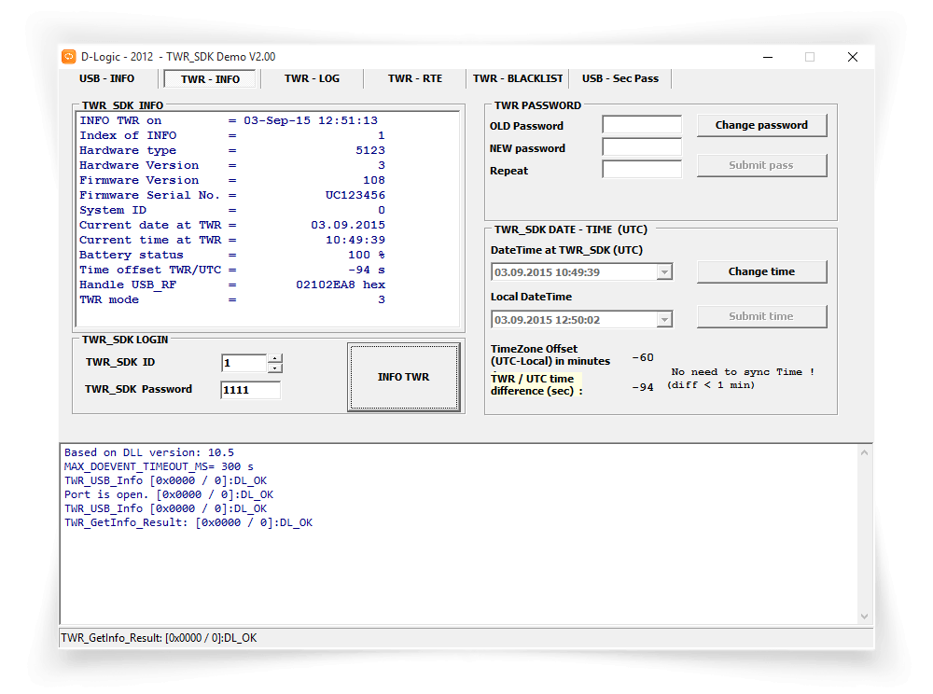Open the TWR - LOG tab
The image size is (933, 694).
[312, 78]
